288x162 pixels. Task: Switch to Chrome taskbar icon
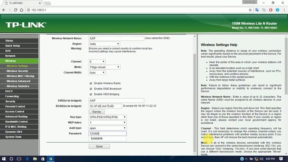(51, 159)
